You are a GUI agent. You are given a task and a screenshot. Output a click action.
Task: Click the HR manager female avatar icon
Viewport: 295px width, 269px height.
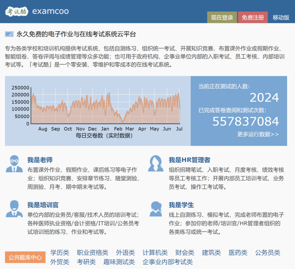[x=155, y=164]
